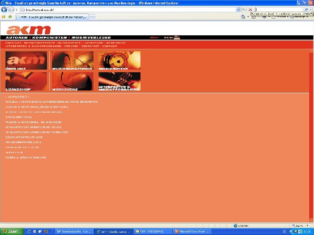
Task: Click the search magnifier button
Action: (x=307, y=10)
